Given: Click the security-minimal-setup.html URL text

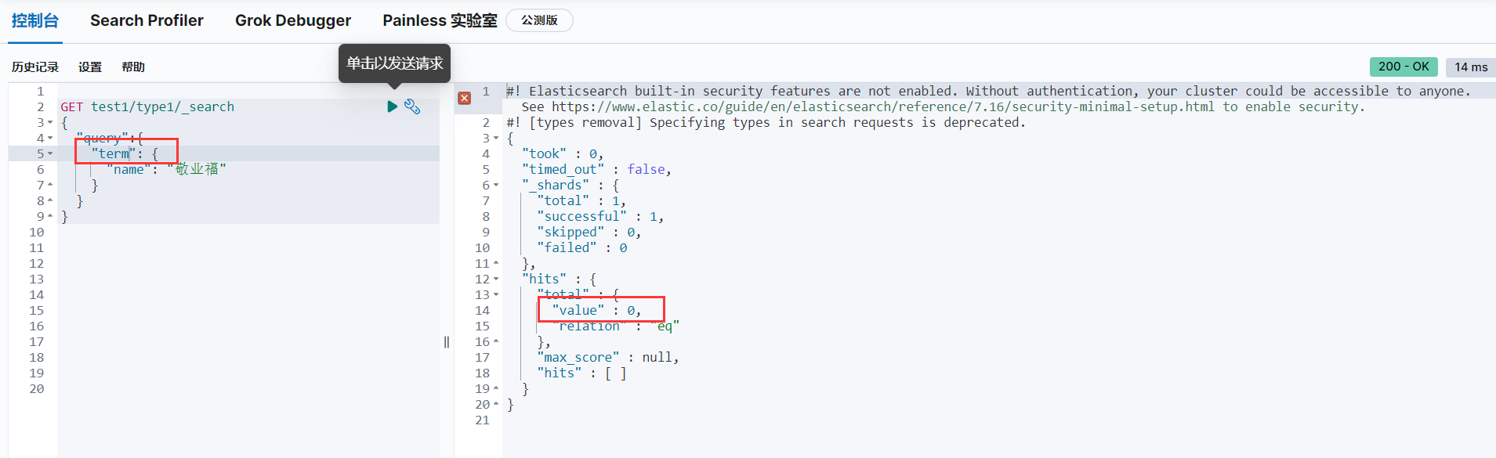Looking at the screenshot, I should 883,106.
